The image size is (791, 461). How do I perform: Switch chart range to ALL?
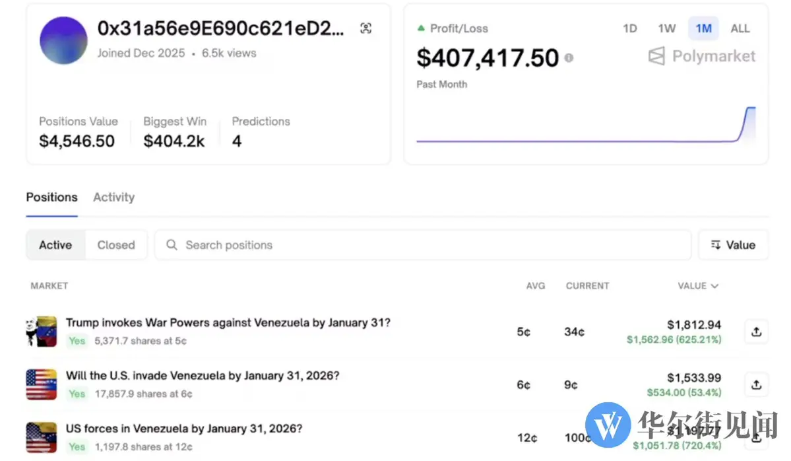[740, 28]
